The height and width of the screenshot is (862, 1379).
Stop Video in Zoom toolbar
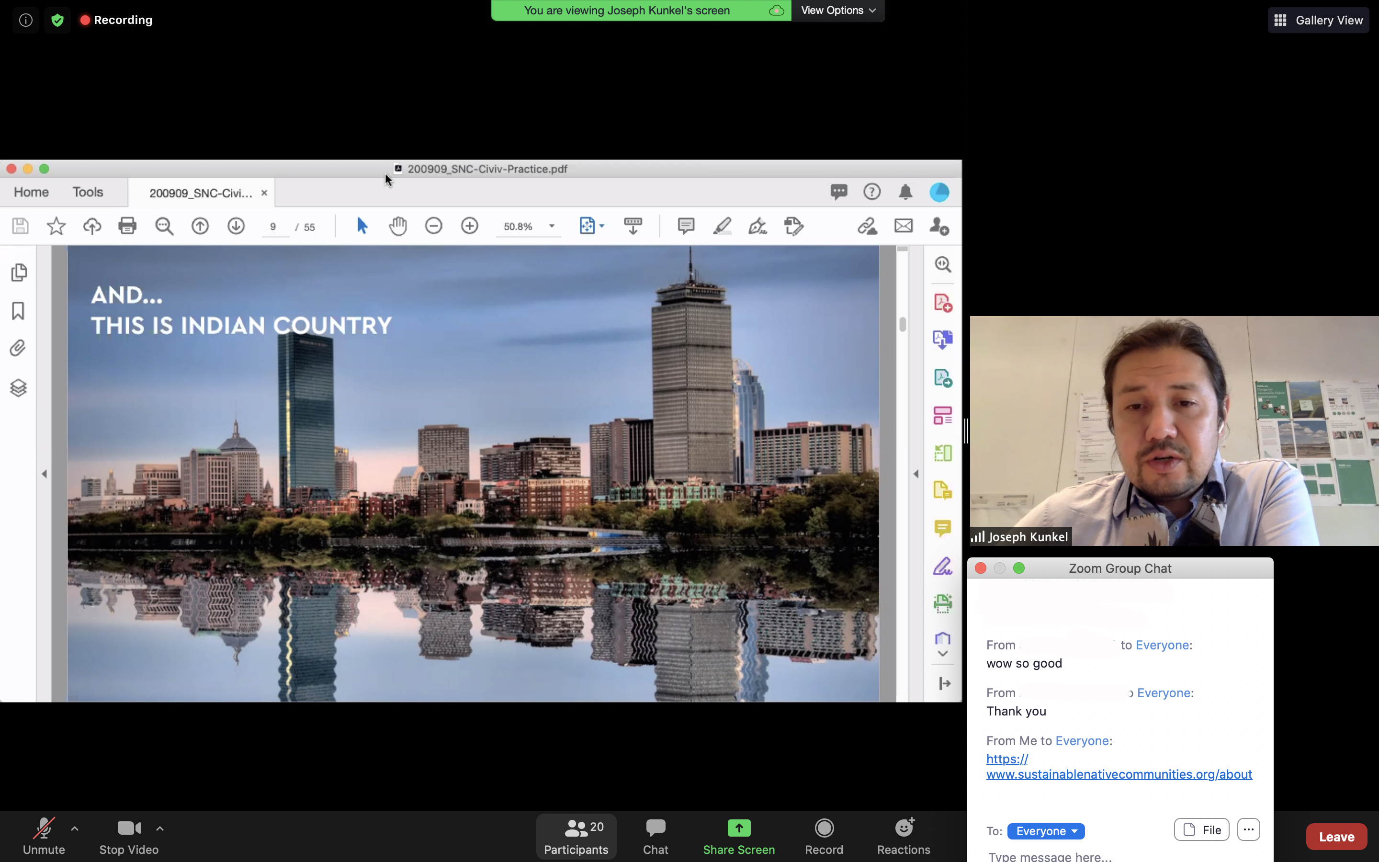click(129, 836)
